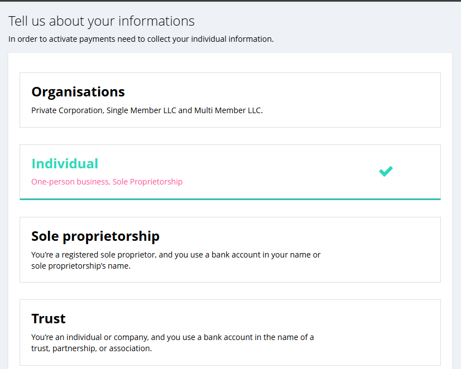Pick the Trust option card
461x369 pixels.
click(x=230, y=332)
